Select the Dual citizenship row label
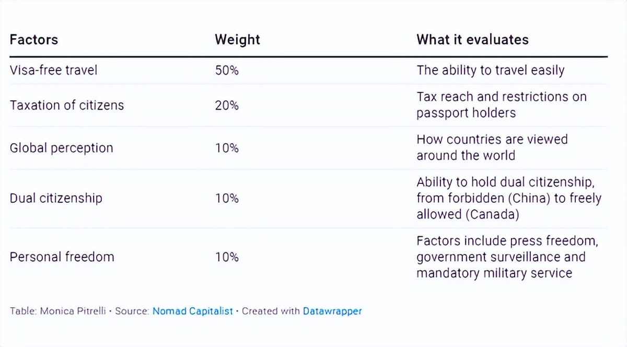This screenshot has width=627, height=347. (x=56, y=198)
